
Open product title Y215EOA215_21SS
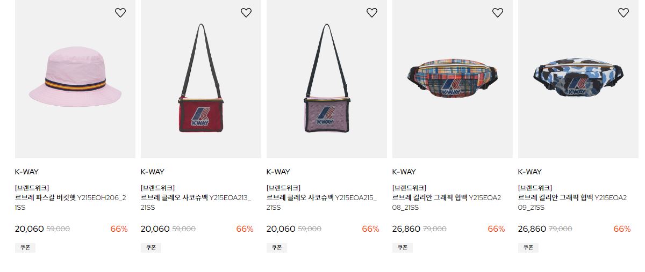pyautogui.click(x=322, y=202)
